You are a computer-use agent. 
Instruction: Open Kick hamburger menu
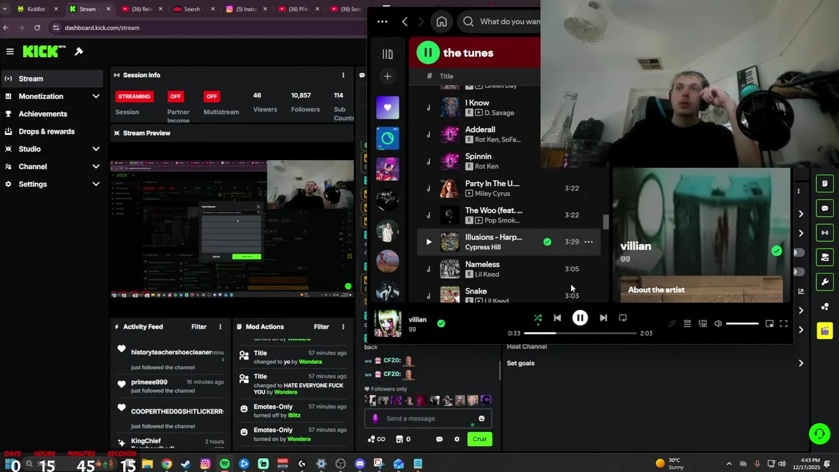pyautogui.click(x=10, y=51)
